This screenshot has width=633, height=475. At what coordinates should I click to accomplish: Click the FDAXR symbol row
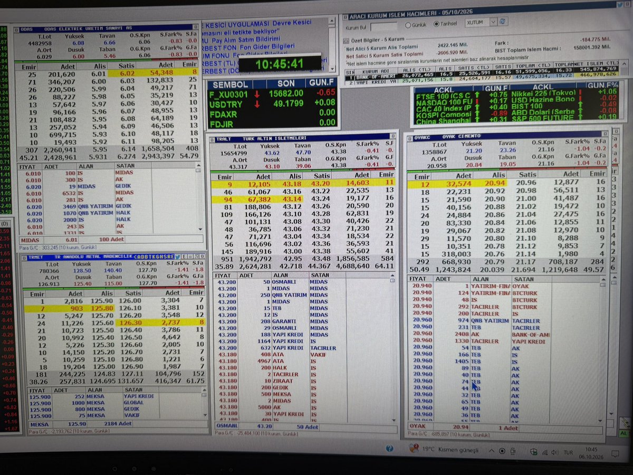pos(272,112)
